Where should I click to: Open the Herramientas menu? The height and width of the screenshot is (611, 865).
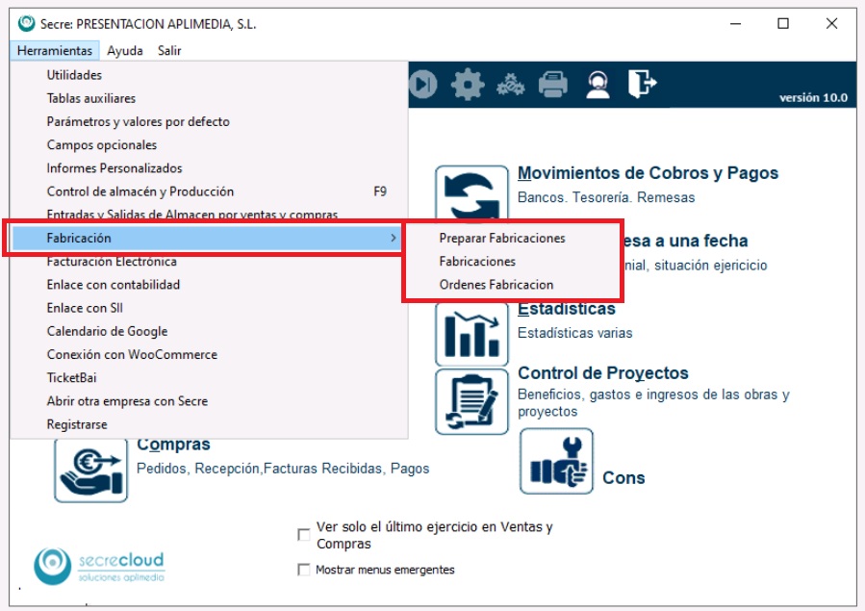55,51
